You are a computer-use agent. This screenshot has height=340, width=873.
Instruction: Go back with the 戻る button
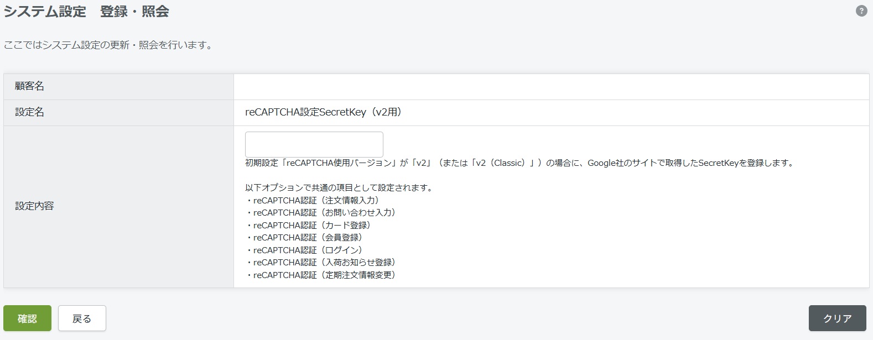click(x=82, y=318)
